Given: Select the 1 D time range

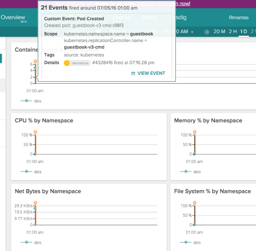Looking at the screenshot, I should pyautogui.click(x=244, y=31).
